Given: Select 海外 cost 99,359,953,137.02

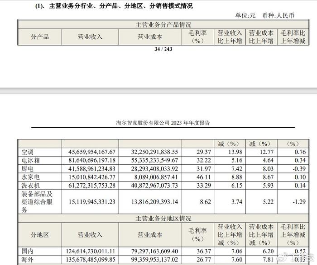Looking at the screenshot, I should tap(154, 260).
